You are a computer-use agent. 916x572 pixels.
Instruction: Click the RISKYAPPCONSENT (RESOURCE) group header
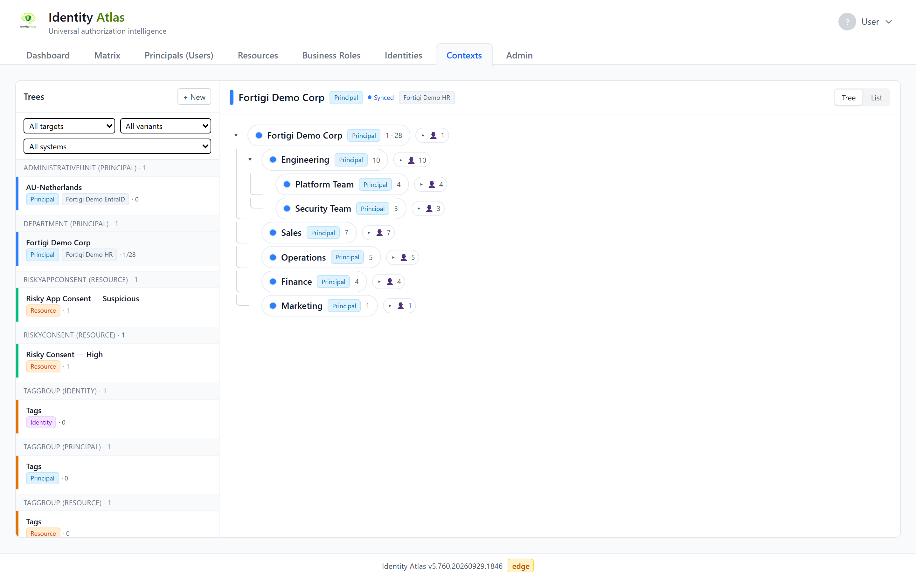click(x=117, y=280)
